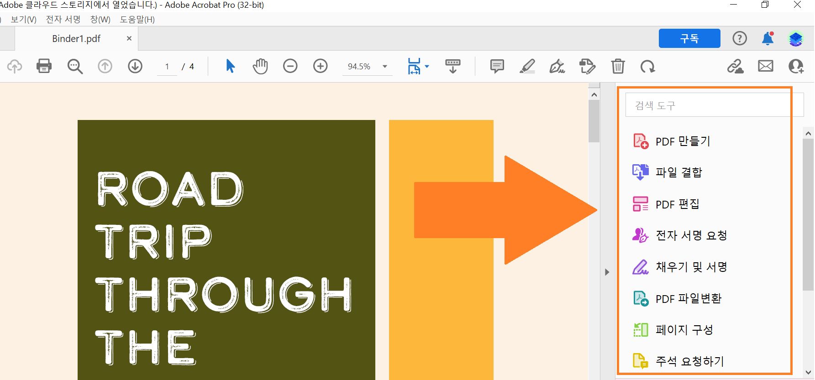Viewport: 815px width, 380px height.
Task: Open help question mark icon
Action: pyautogui.click(x=740, y=38)
